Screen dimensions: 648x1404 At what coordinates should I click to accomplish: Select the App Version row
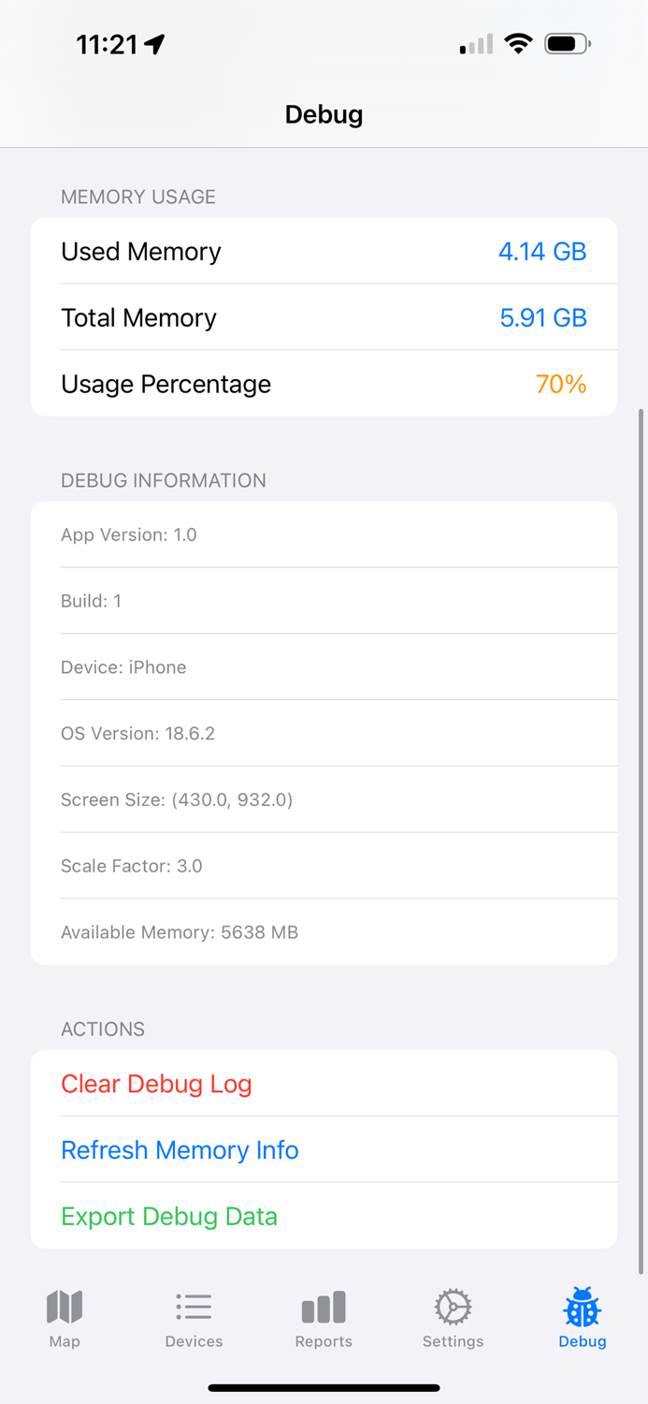coord(324,535)
